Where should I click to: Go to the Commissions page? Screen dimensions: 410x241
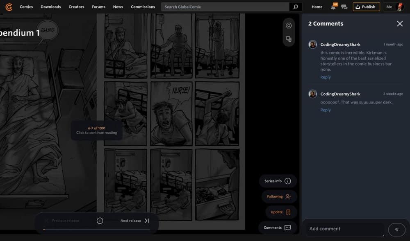pyautogui.click(x=143, y=7)
